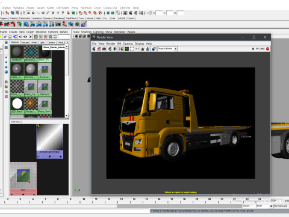Click the keep image icon in Render View
The height and width of the screenshot is (217, 289).
point(143,49)
